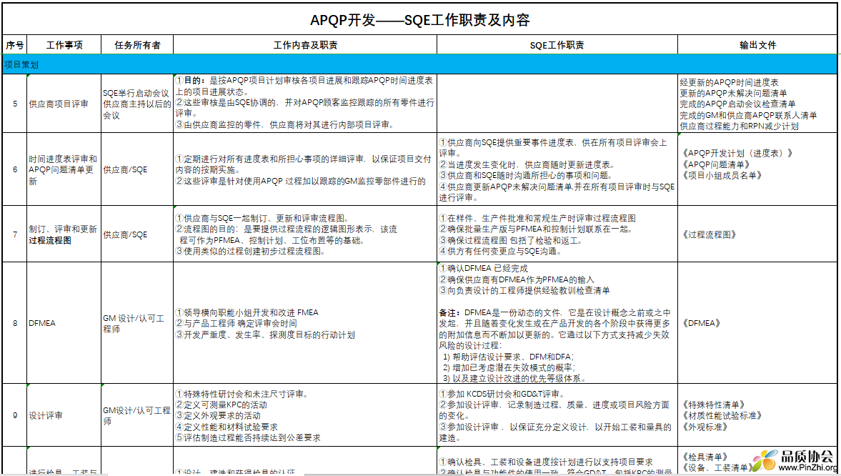The width and height of the screenshot is (841, 476).
Task: Click SQE cell starting "①参加 KCDS研讨会和GD&T评审"
Action: pyautogui.click(x=557, y=415)
